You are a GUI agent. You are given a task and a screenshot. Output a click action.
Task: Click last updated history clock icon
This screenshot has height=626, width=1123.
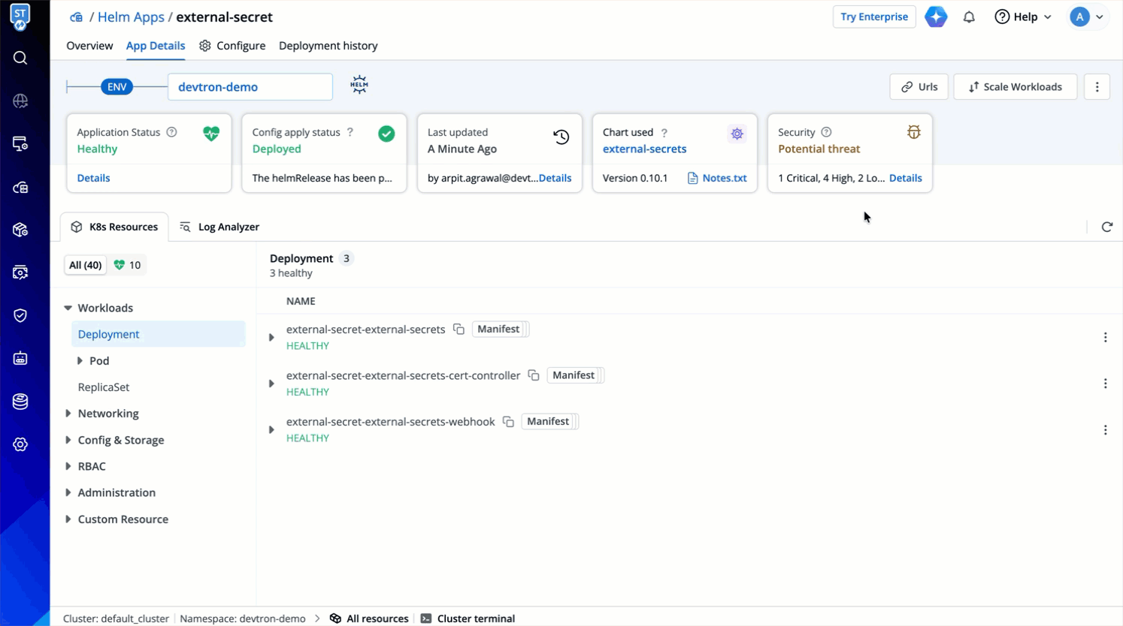click(x=561, y=137)
